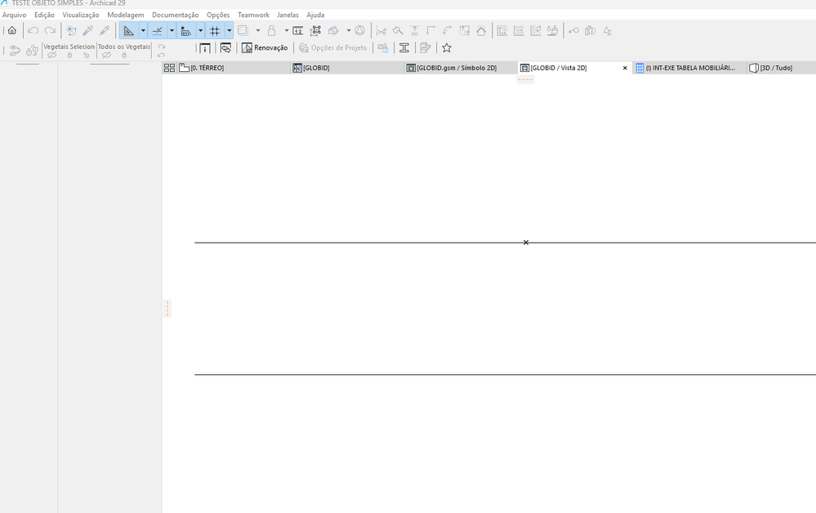816x513 pixels.
Task: Open the Renovação button
Action: [265, 48]
